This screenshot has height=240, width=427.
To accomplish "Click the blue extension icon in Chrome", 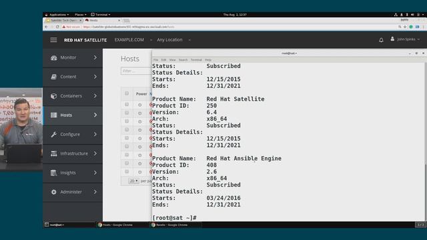I will pos(417,27).
